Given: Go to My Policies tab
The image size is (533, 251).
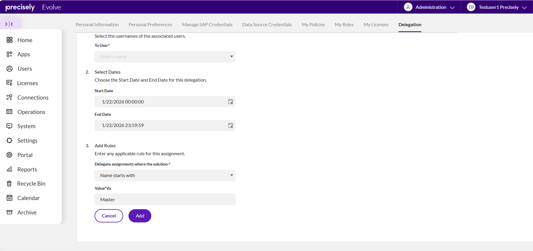Looking at the screenshot, I should [x=313, y=25].
